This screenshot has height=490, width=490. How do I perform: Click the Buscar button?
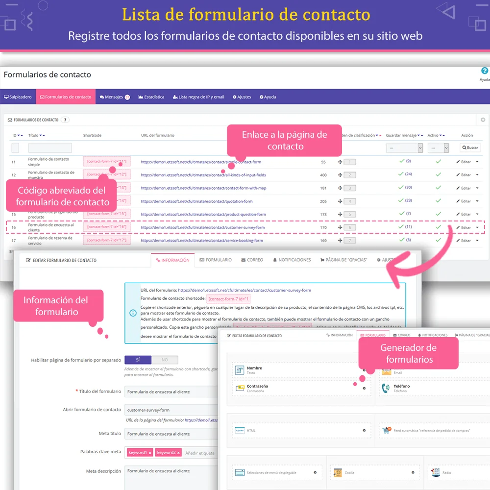point(469,147)
